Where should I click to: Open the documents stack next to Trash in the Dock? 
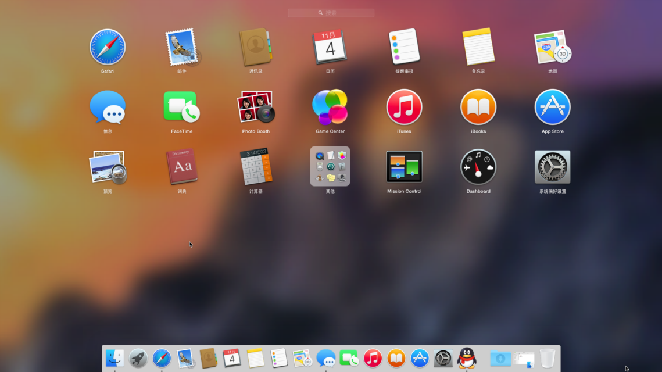pos(524,359)
